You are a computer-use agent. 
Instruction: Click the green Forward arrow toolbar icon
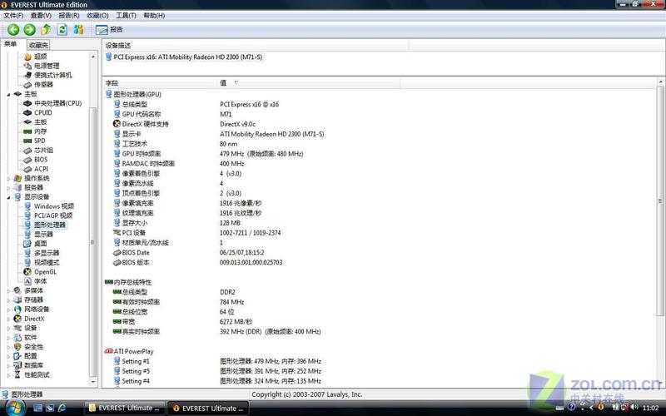[x=29, y=29]
